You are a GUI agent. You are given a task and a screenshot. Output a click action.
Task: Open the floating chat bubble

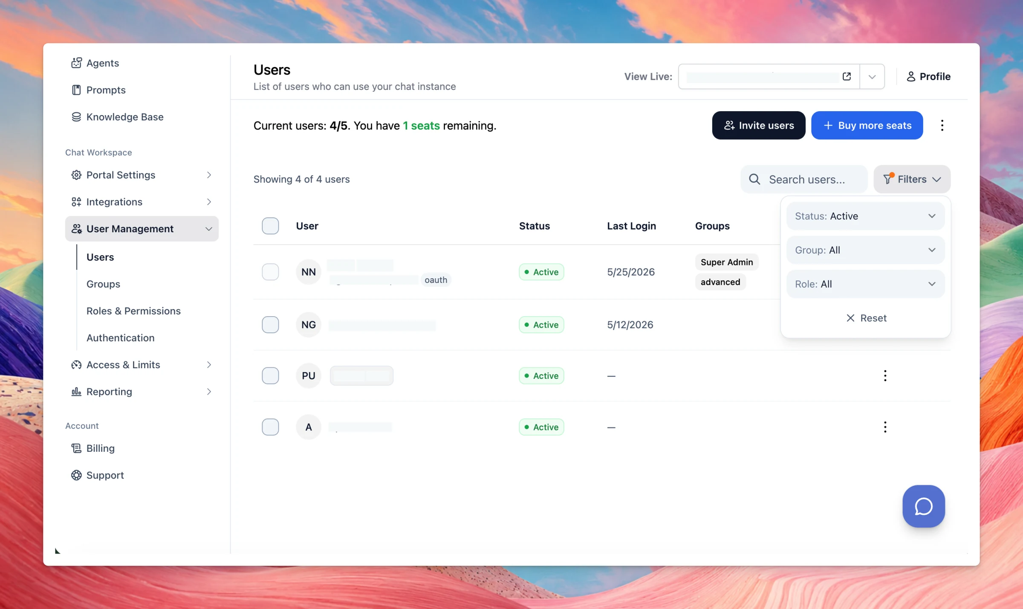pos(923,506)
